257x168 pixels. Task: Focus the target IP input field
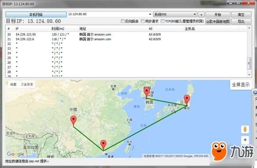(108, 14)
